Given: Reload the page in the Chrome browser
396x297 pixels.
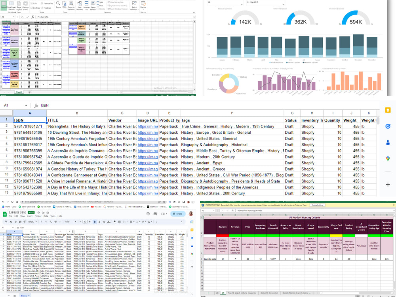Looking at the screenshot, I should pyautogui.click(x=12, y=202).
